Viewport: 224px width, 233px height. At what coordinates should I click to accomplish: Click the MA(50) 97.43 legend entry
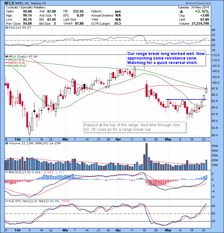(x=15, y=63)
